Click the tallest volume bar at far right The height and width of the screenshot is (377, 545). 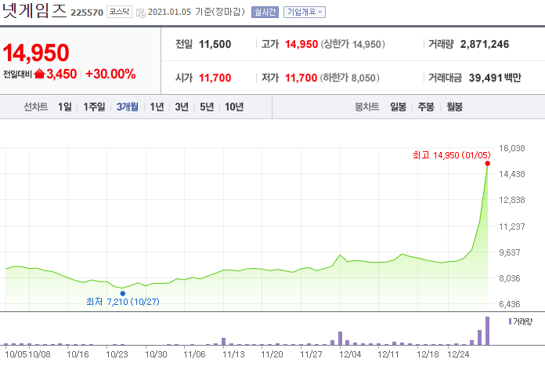487,331
